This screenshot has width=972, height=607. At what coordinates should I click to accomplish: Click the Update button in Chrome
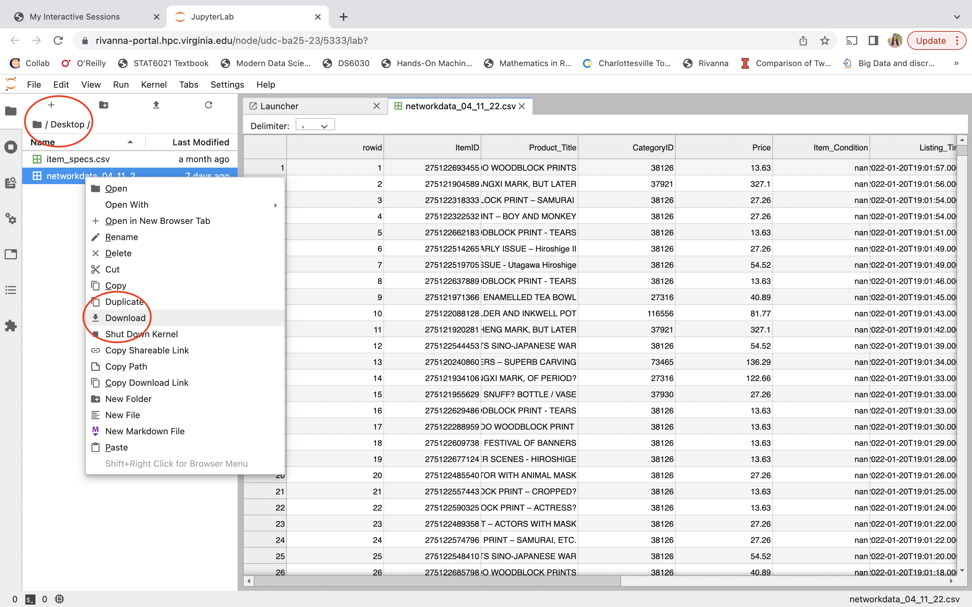tap(936, 40)
